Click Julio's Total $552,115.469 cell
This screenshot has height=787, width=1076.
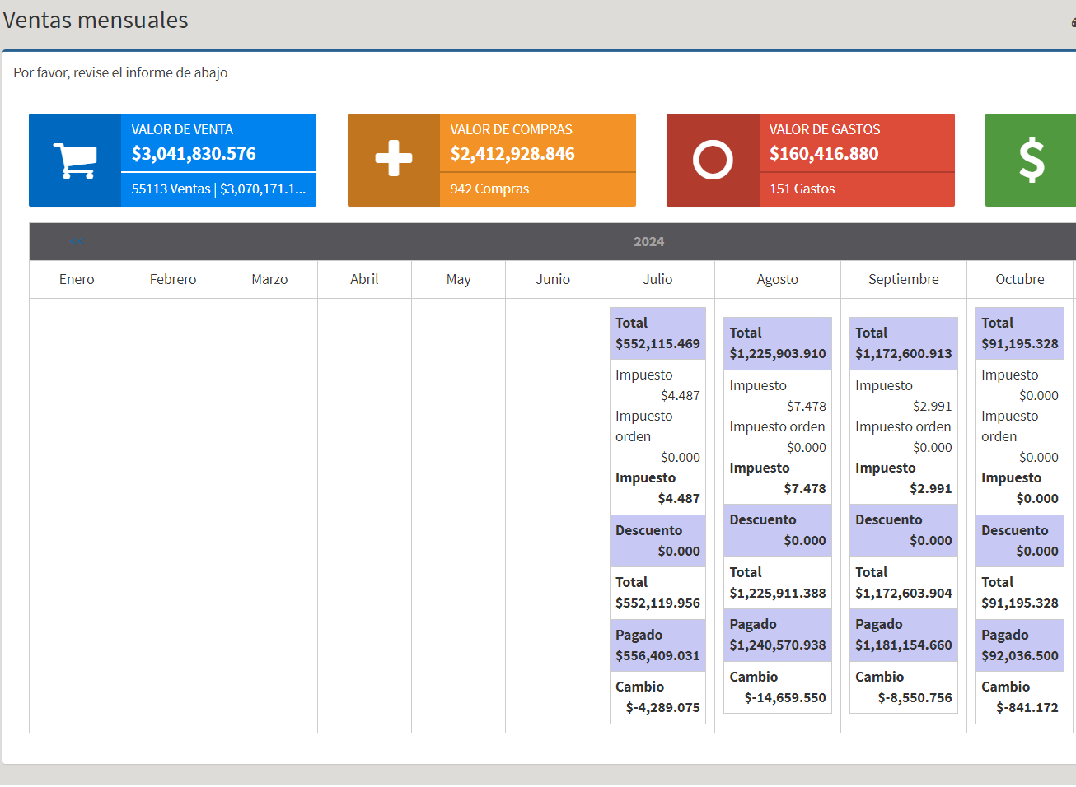pyautogui.click(x=657, y=333)
